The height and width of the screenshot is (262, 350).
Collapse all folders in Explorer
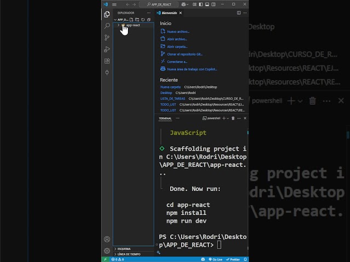(x=149, y=20)
